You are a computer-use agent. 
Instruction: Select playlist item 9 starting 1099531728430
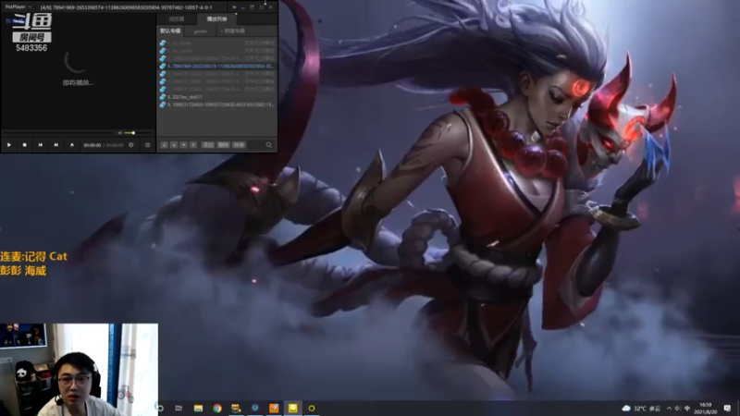tap(217, 104)
